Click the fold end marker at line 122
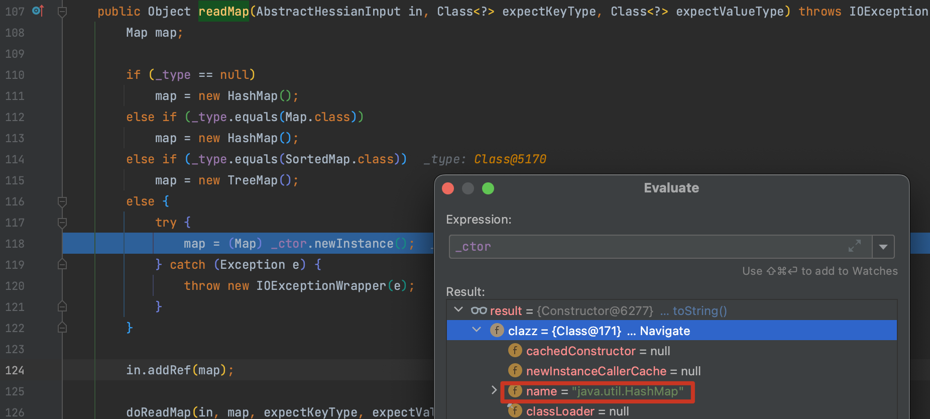This screenshot has height=419, width=930. point(62,328)
